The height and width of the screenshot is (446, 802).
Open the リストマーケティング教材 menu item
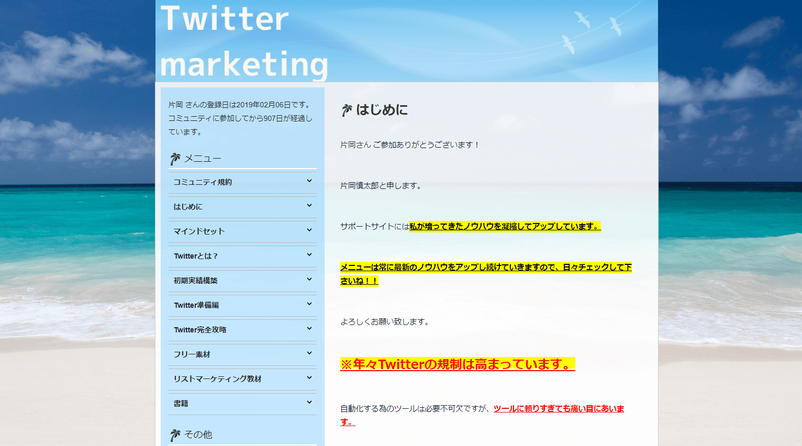(x=217, y=379)
